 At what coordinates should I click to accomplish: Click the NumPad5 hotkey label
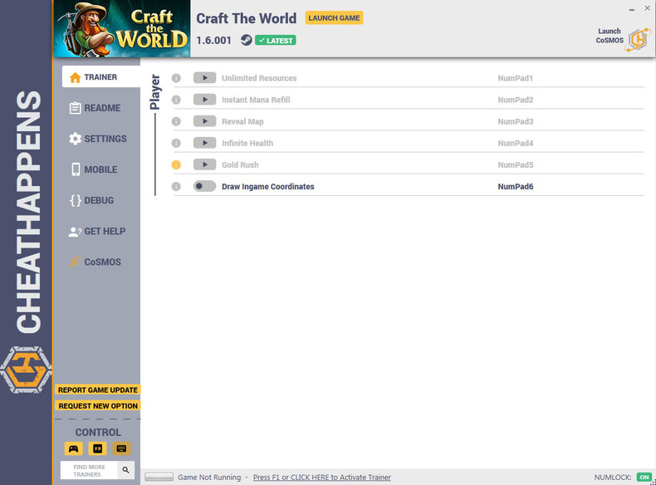pyautogui.click(x=516, y=165)
